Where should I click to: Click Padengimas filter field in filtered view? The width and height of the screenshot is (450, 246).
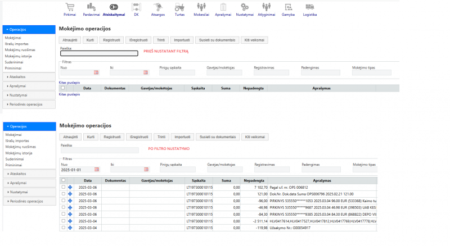pyautogui.click(x=321, y=170)
